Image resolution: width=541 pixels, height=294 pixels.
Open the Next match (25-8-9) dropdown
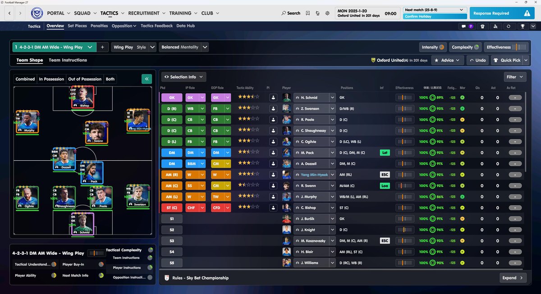click(x=435, y=9)
